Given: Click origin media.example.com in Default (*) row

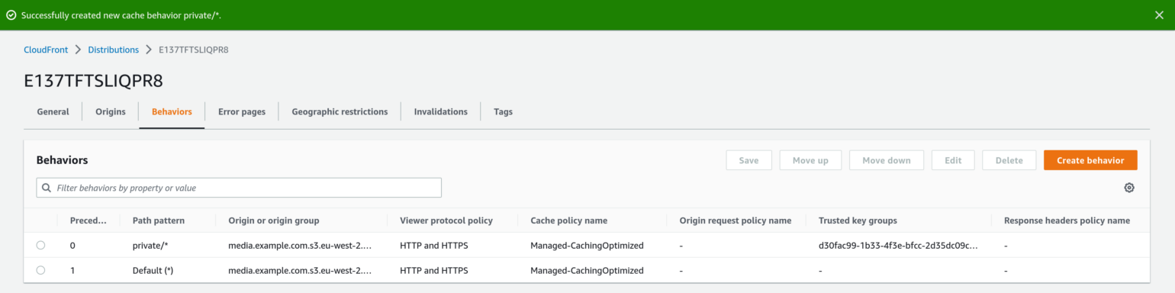Looking at the screenshot, I should tap(300, 270).
